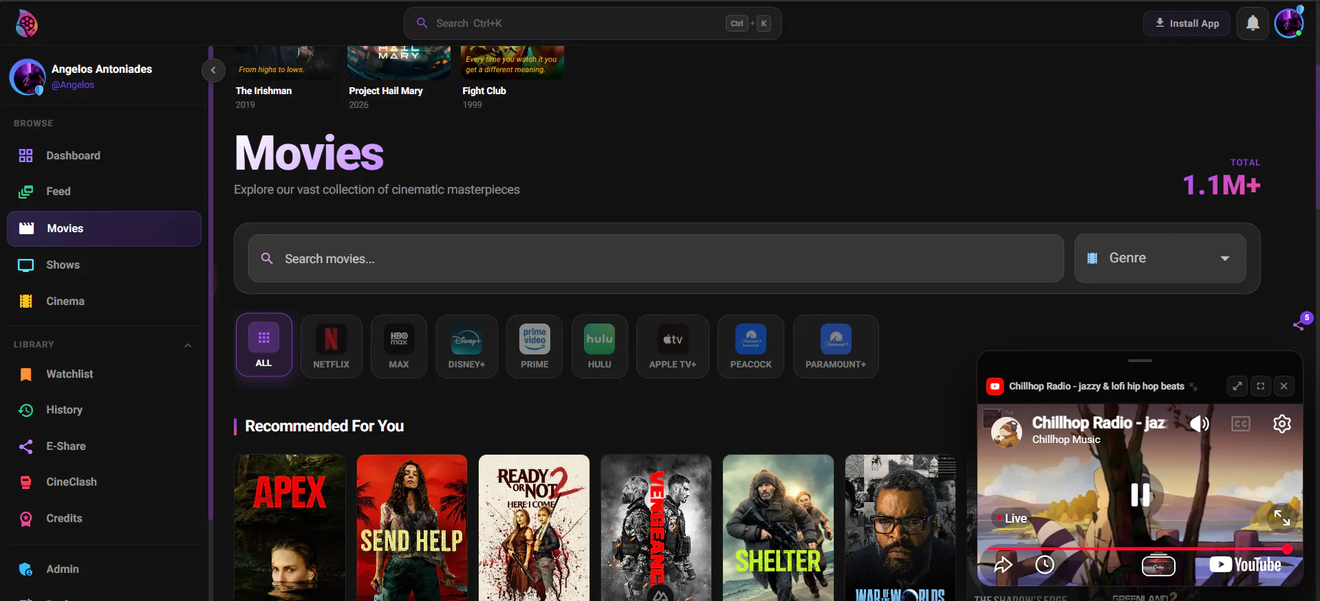
Task: Open the Shelter movie poster
Action: click(x=778, y=528)
